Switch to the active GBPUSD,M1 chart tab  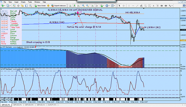click(x=6, y=105)
